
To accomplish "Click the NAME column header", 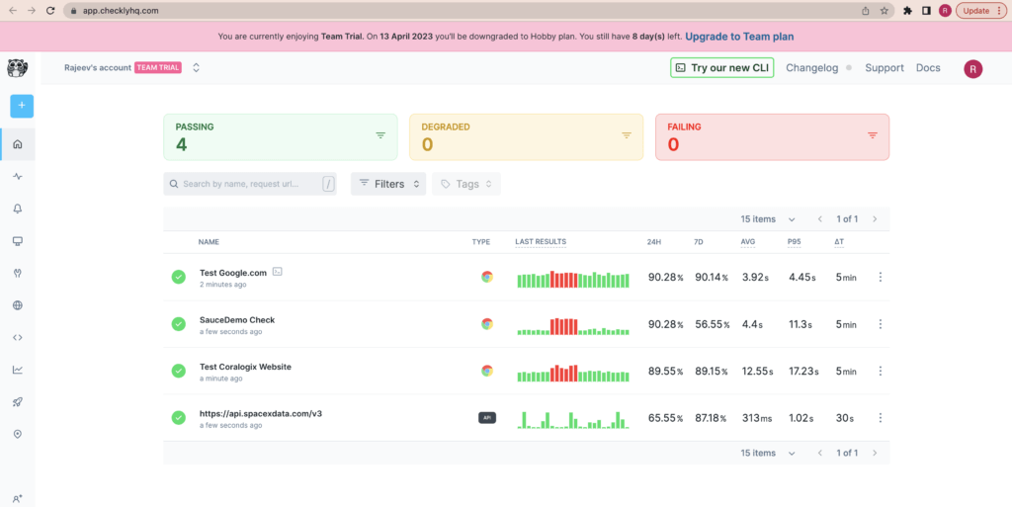I will 209,242.
